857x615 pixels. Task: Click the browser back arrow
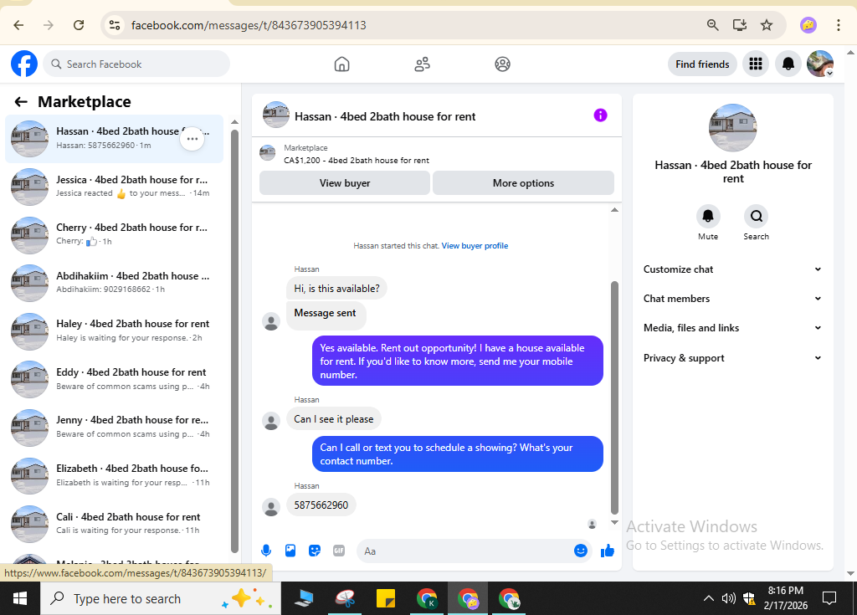[18, 25]
